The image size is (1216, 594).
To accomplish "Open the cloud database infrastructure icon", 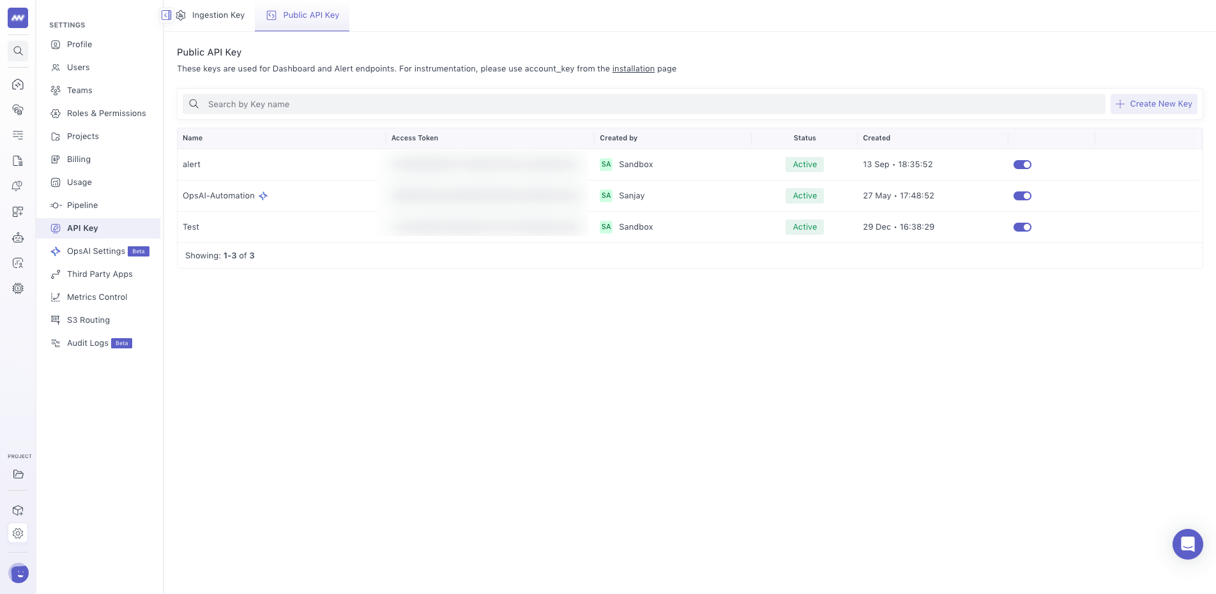I will 18,110.
